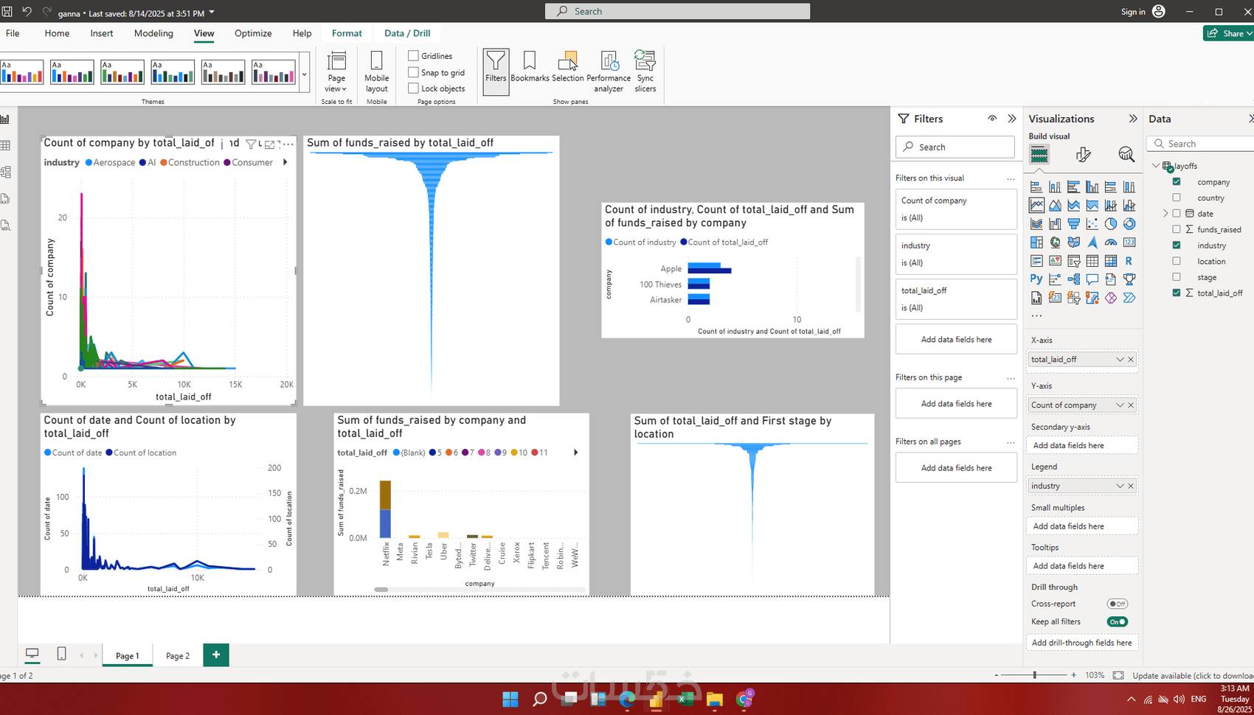This screenshot has width=1254, height=715.
Task: Select the line chart visual type
Action: click(x=1037, y=206)
